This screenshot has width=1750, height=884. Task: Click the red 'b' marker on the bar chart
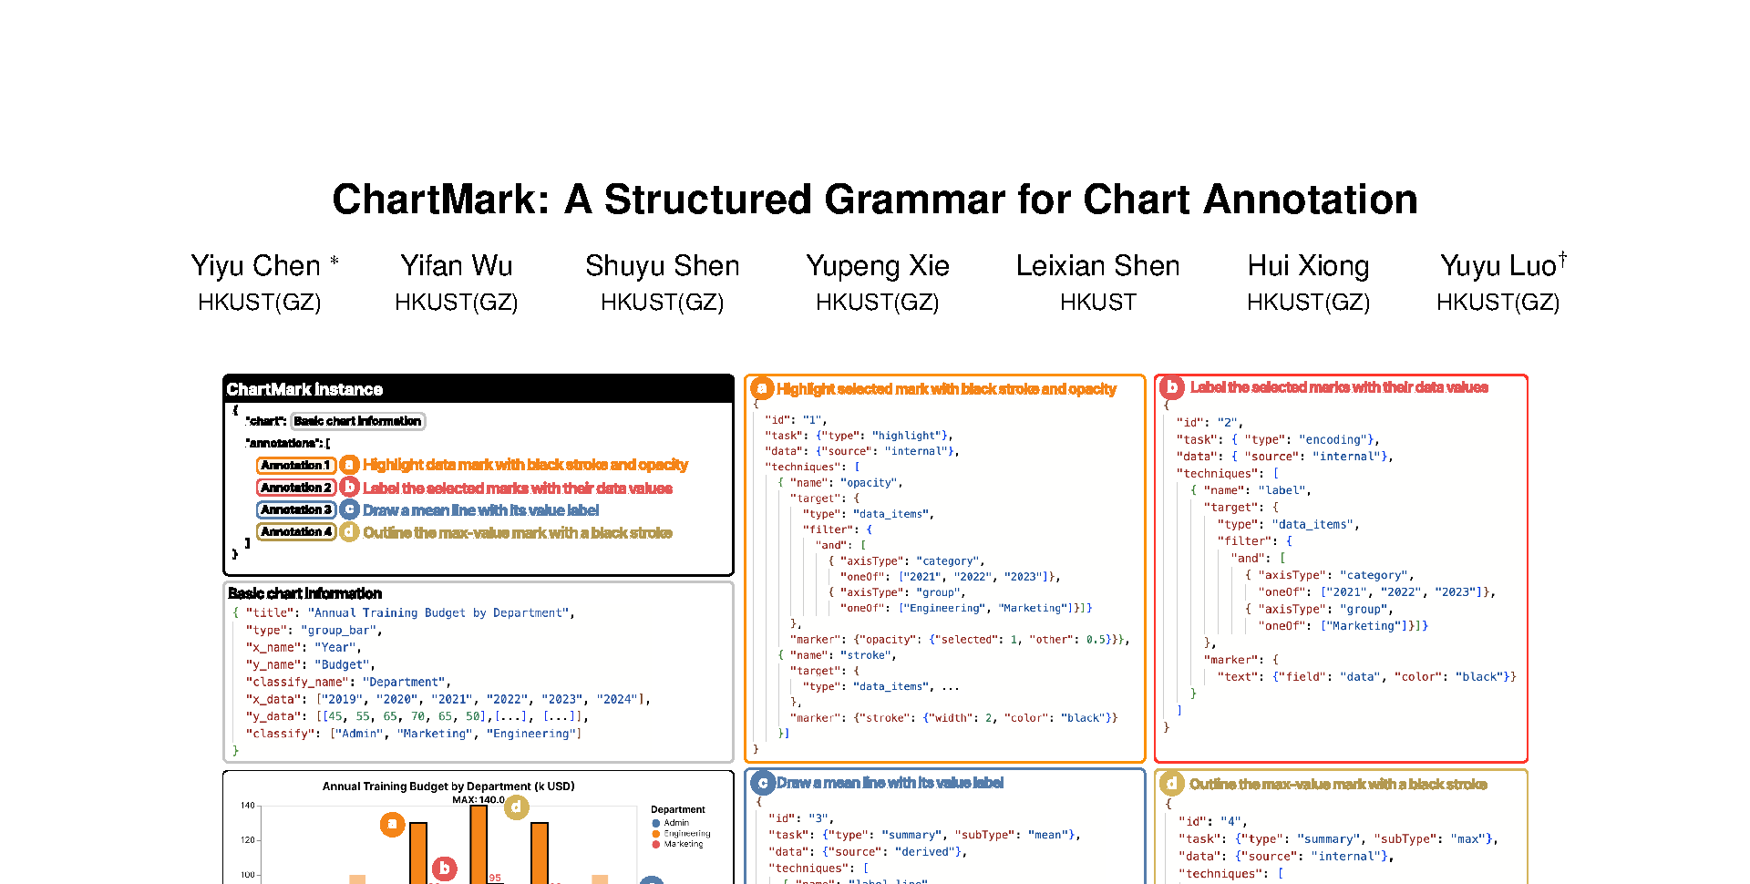click(x=444, y=868)
